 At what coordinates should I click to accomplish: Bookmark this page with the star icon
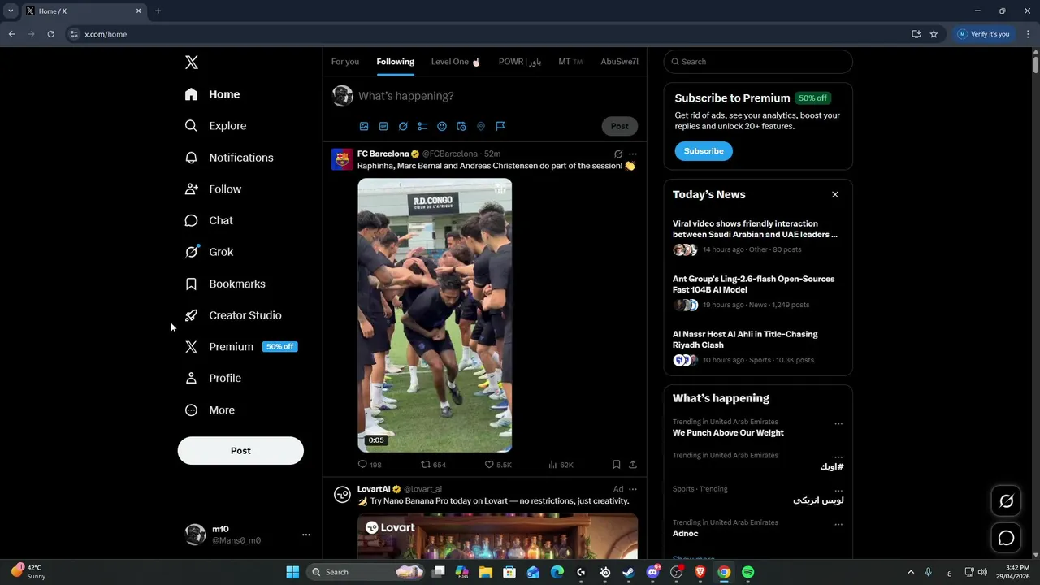point(934,34)
